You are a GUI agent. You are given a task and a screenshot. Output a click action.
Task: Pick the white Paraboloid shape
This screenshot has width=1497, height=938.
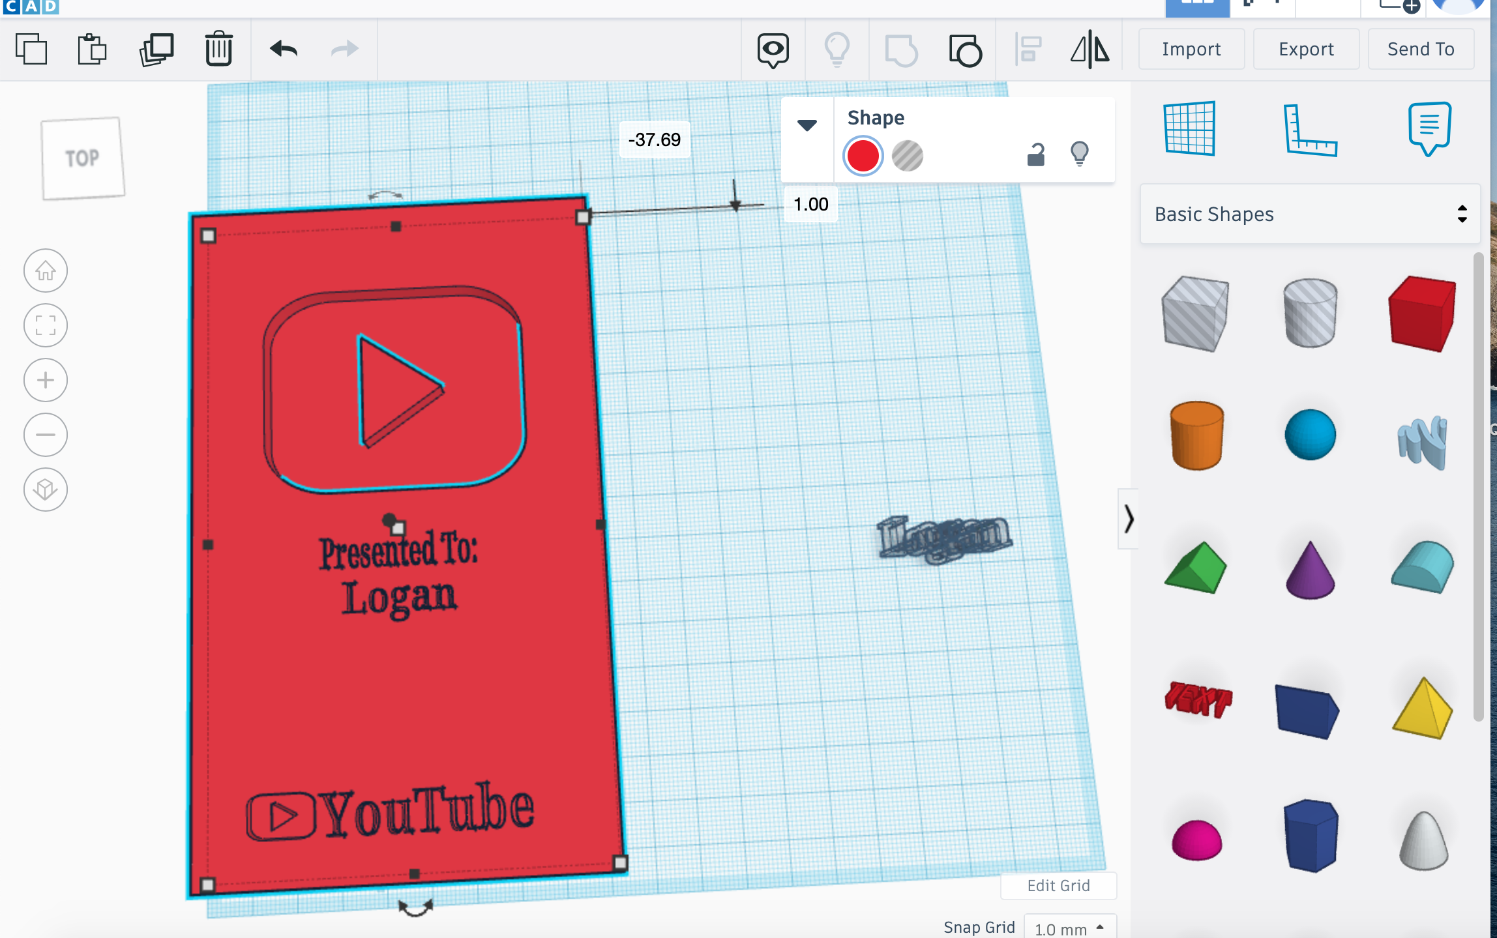click(x=1423, y=840)
